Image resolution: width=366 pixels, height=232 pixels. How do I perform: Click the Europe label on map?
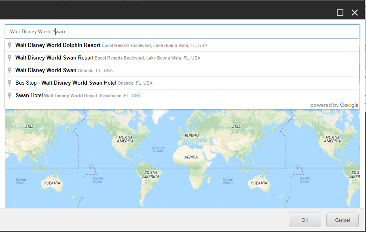tap(192, 136)
